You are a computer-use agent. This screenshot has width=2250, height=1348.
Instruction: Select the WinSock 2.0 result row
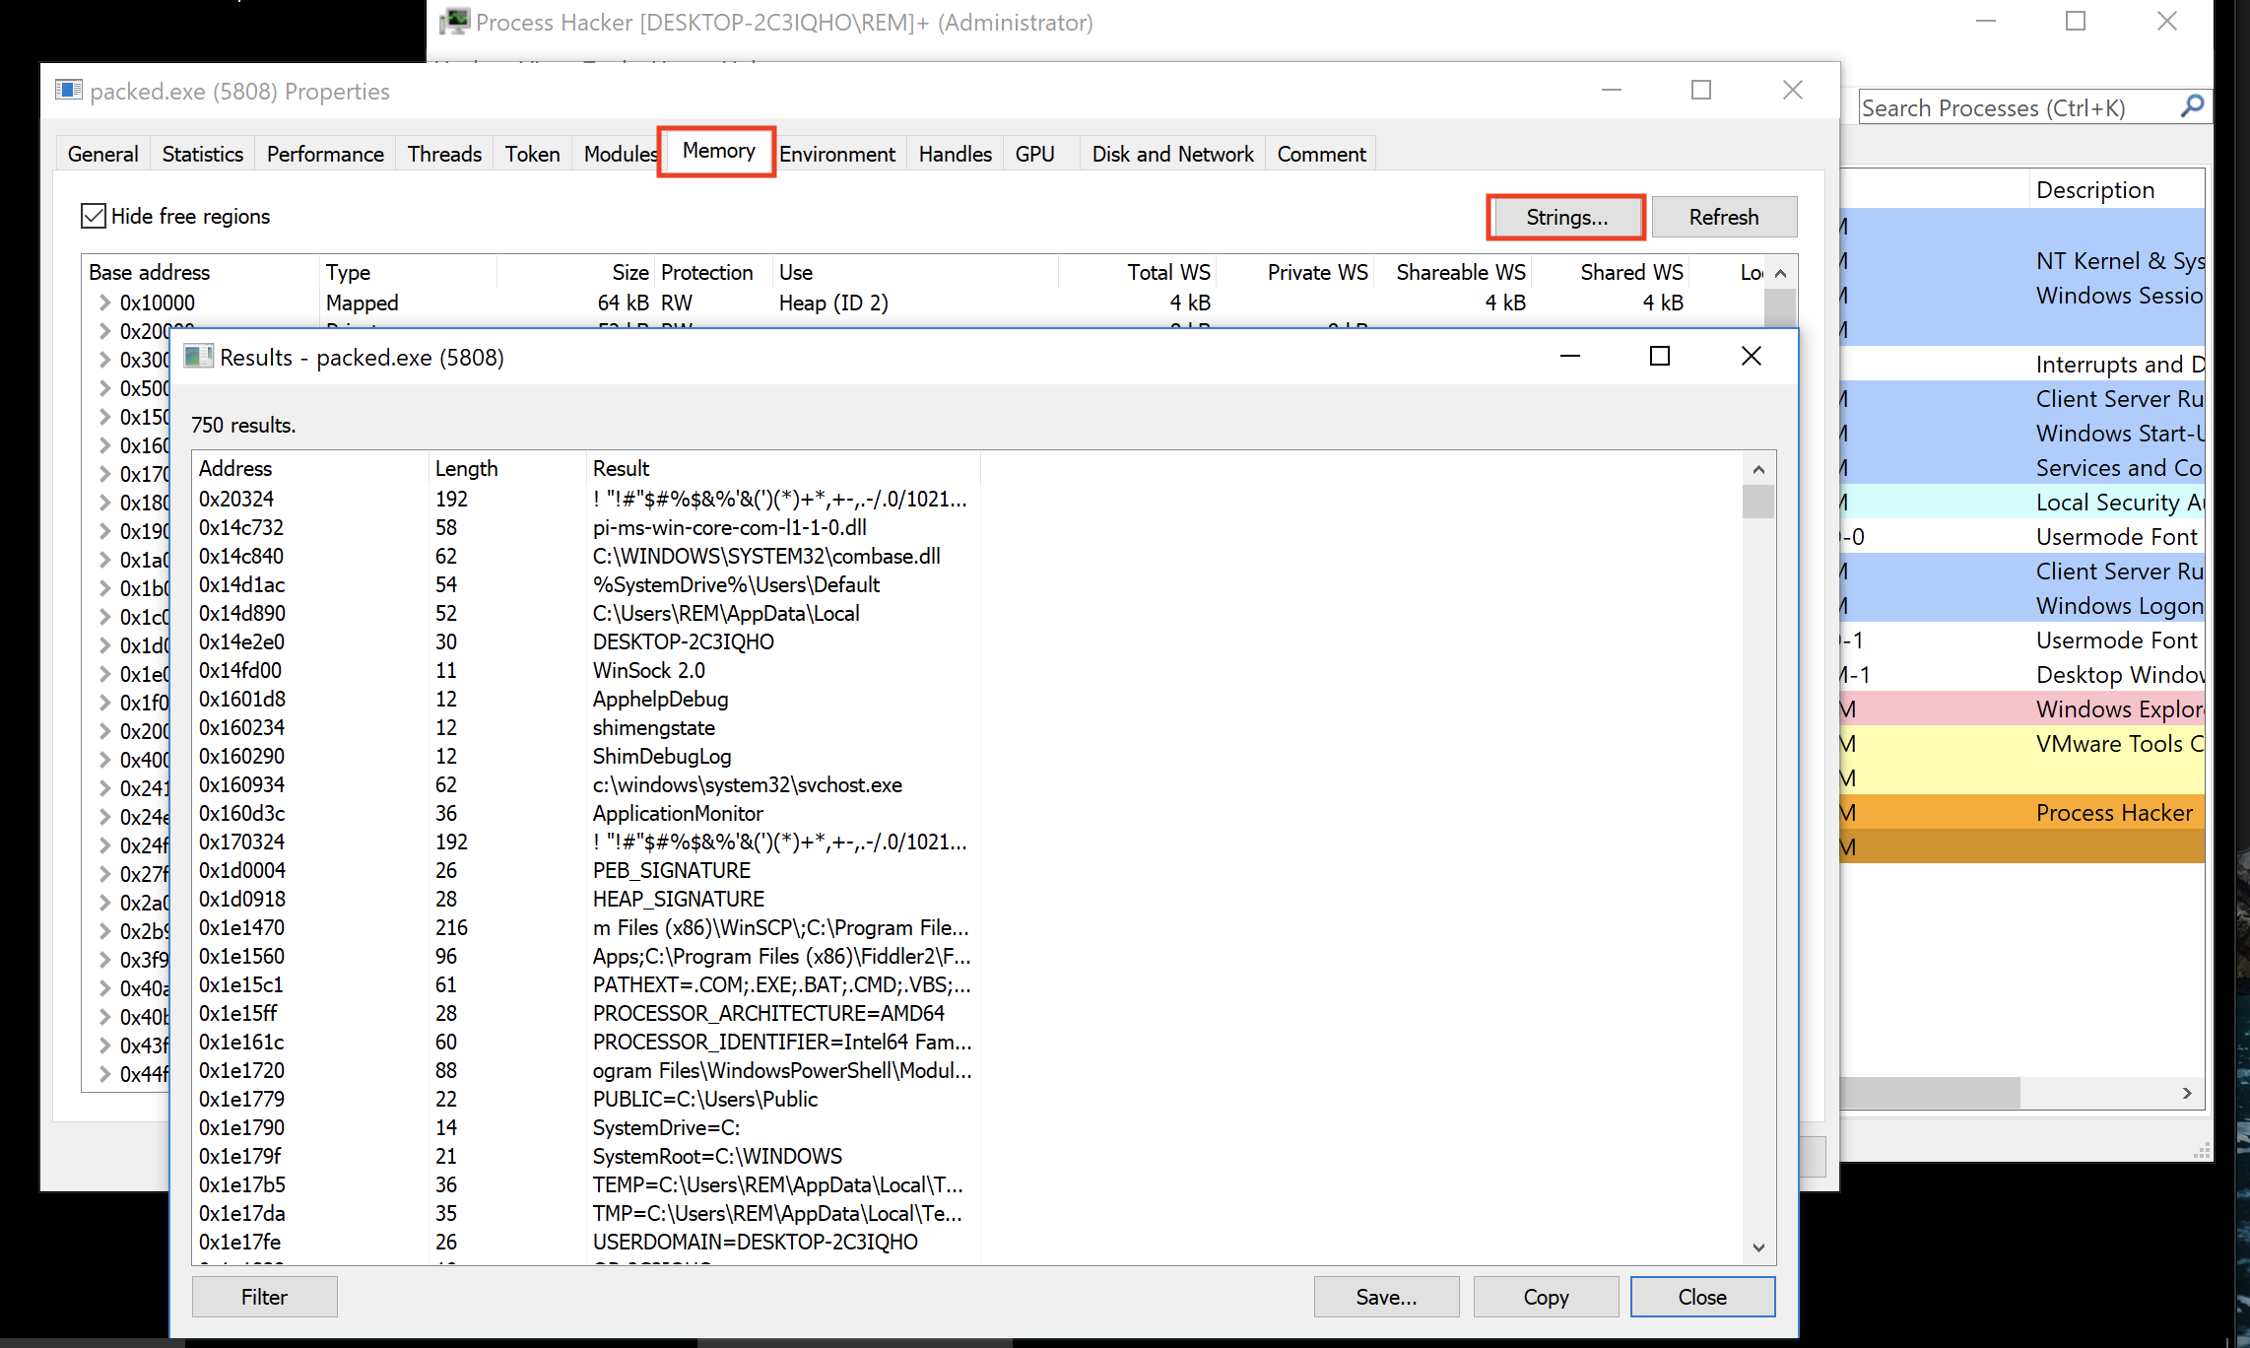(x=585, y=670)
